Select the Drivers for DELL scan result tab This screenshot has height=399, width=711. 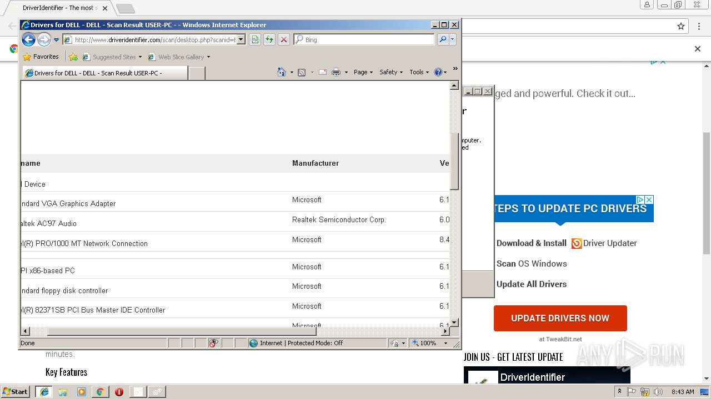[104, 73]
